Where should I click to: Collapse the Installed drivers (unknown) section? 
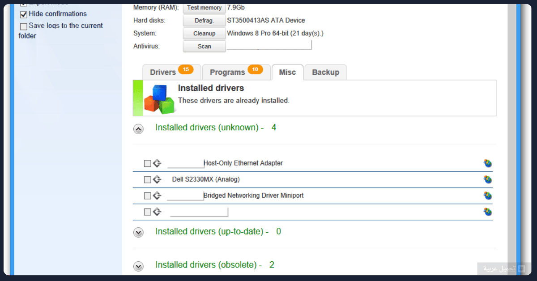[138, 129]
